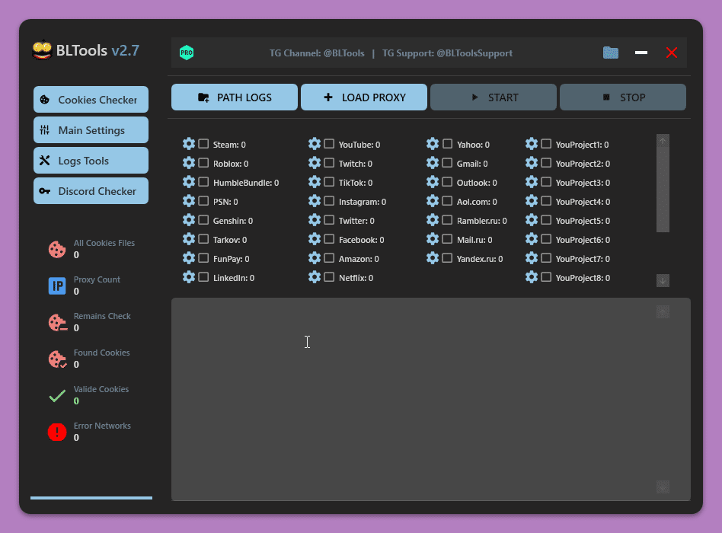This screenshot has width=722, height=533.
Task: Open settings gear for Steam
Action: [189, 144]
